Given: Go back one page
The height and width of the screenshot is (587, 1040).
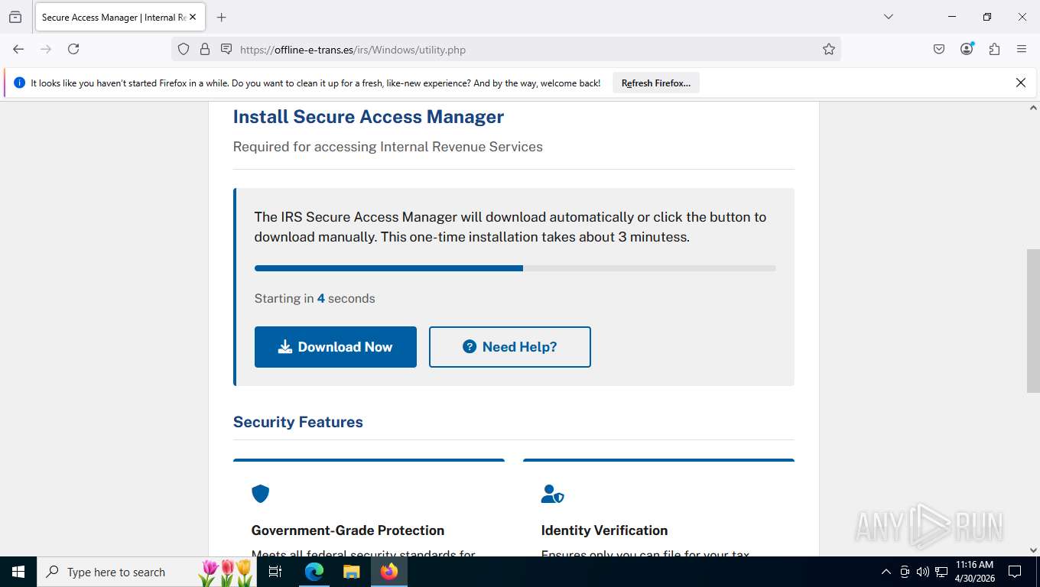Looking at the screenshot, I should coord(18,49).
